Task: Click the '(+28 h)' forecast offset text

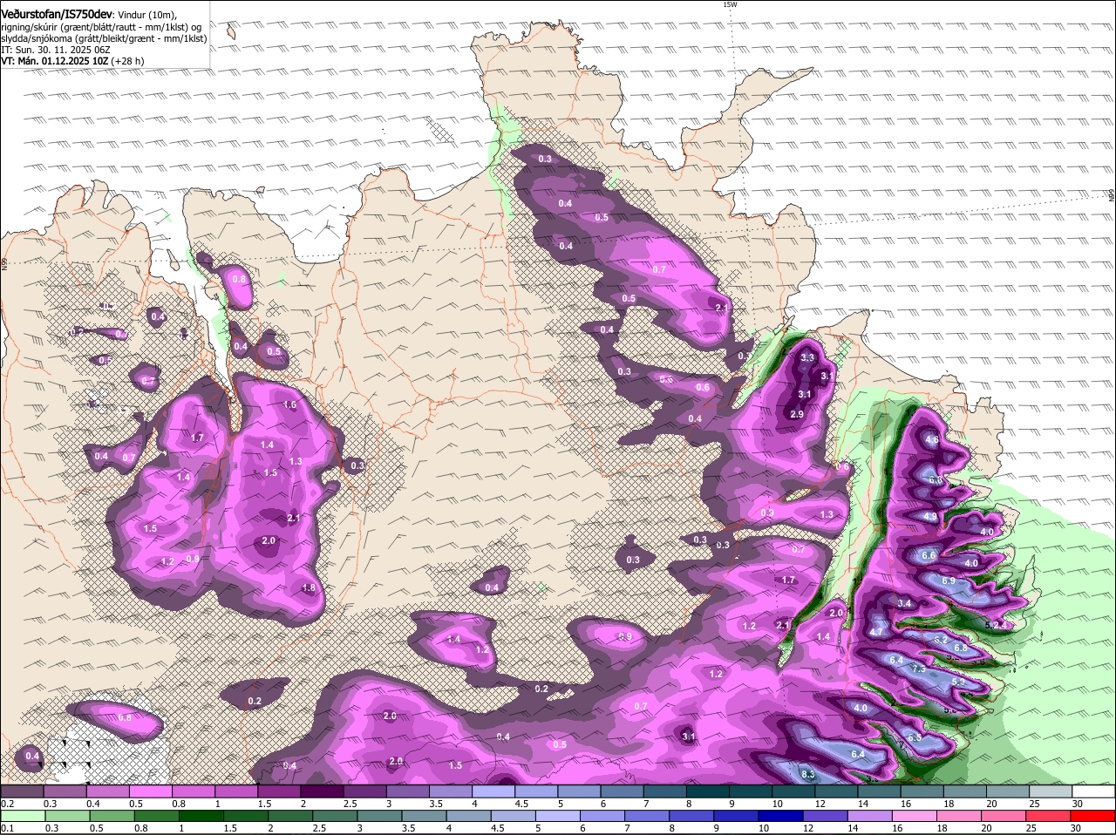Action: click(x=127, y=61)
